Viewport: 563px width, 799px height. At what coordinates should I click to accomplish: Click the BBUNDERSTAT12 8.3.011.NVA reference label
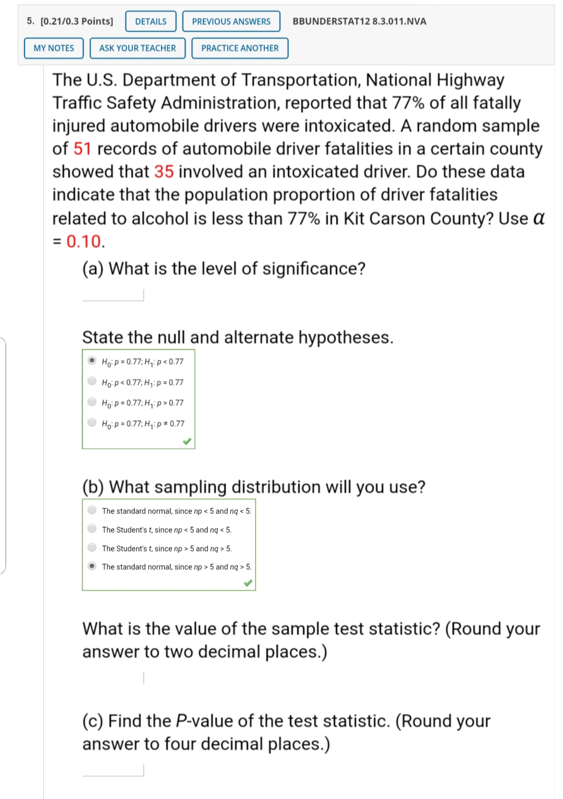pos(359,21)
